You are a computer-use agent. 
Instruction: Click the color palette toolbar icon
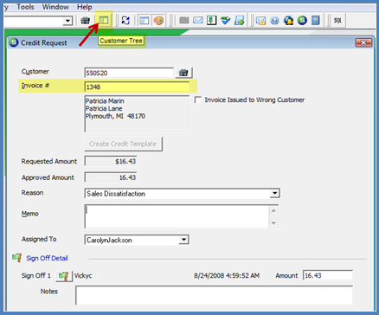(158, 21)
